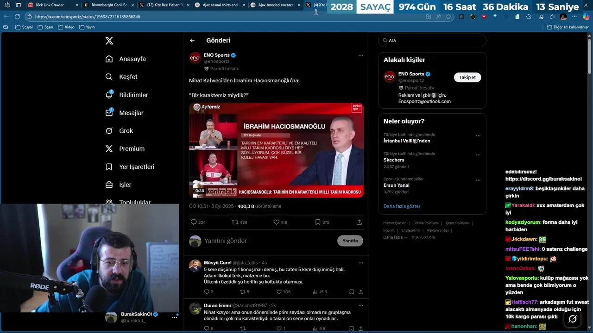Screen dimensions: 593x333
Task: Share the main post
Action: (359, 222)
